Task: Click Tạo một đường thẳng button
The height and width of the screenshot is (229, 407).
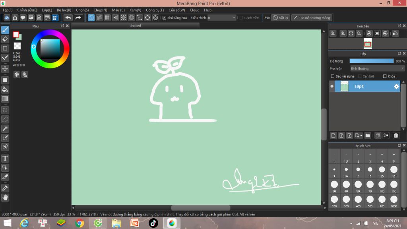Action: tap(312, 17)
